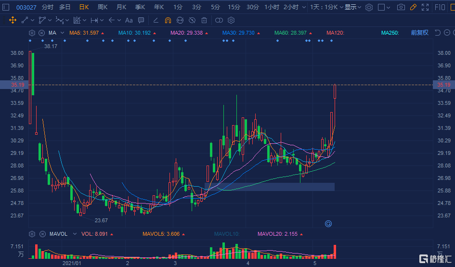The width and height of the screenshot is (455, 267).
Task: Switch to 季K quarterly chart
Action: 140,7
